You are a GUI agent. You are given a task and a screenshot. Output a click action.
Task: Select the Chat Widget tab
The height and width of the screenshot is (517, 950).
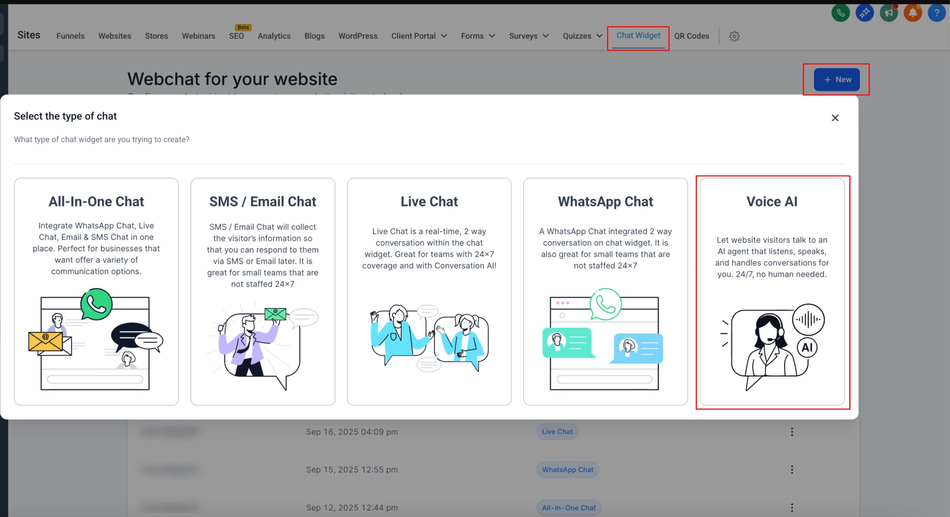coord(638,35)
